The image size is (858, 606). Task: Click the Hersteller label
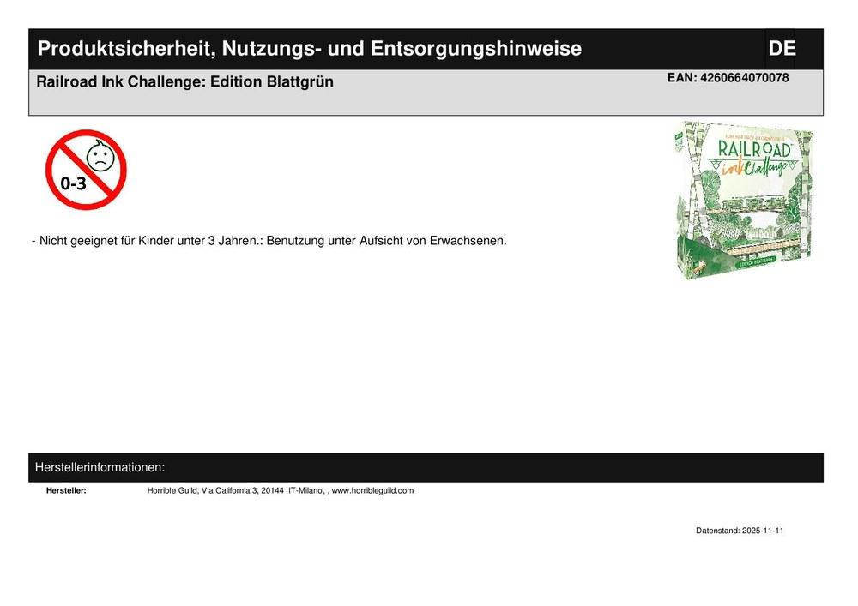point(66,490)
